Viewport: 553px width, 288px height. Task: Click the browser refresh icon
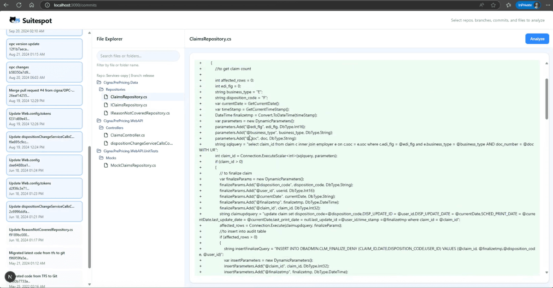click(18, 5)
